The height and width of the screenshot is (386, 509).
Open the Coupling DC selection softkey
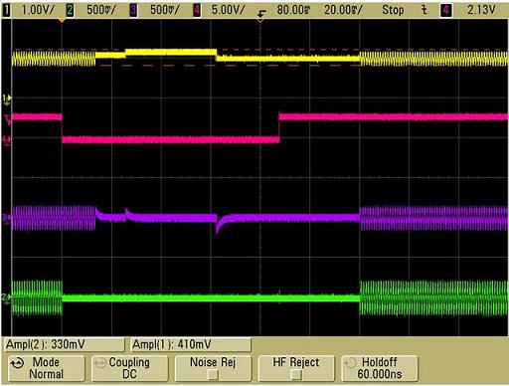coord(129,368)
